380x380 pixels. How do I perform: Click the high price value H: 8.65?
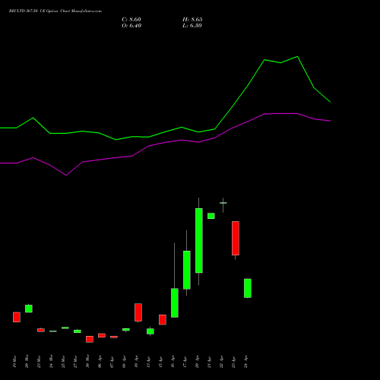point(192,20)
